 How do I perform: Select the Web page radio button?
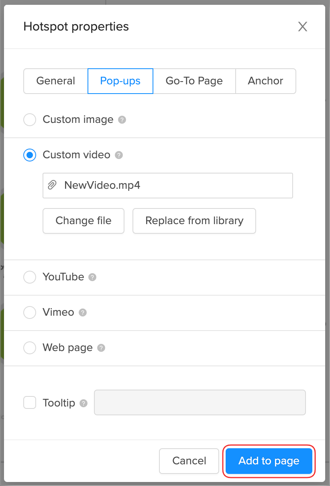[x=30, y=348]
